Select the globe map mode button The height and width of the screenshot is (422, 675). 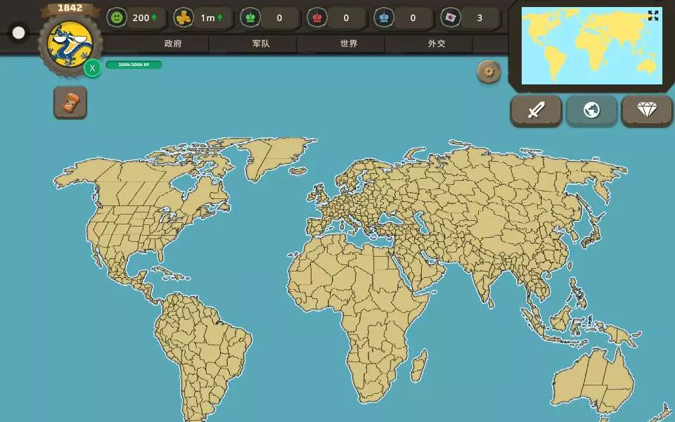591,110
